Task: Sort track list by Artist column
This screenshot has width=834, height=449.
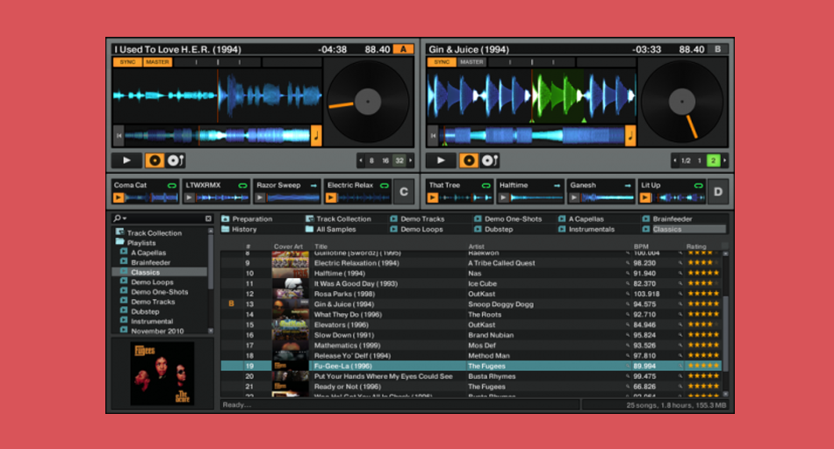Action: [x=476, y=246]
